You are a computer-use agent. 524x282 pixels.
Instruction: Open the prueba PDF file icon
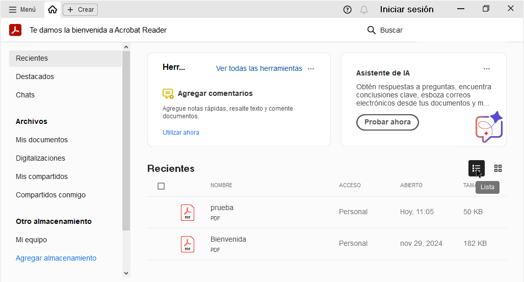pos(188,212)
